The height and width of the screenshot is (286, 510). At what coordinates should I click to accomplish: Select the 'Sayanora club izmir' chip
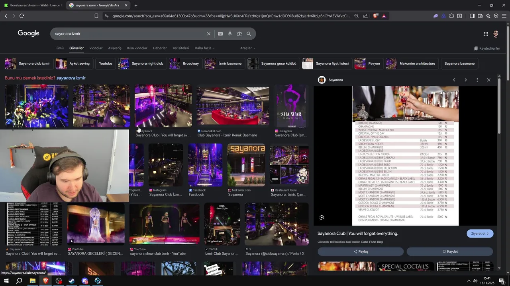pos(28,64)
